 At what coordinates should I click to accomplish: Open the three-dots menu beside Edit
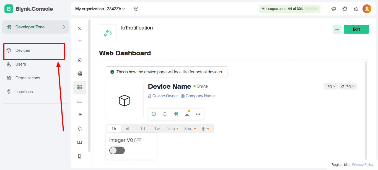point(337,29)
